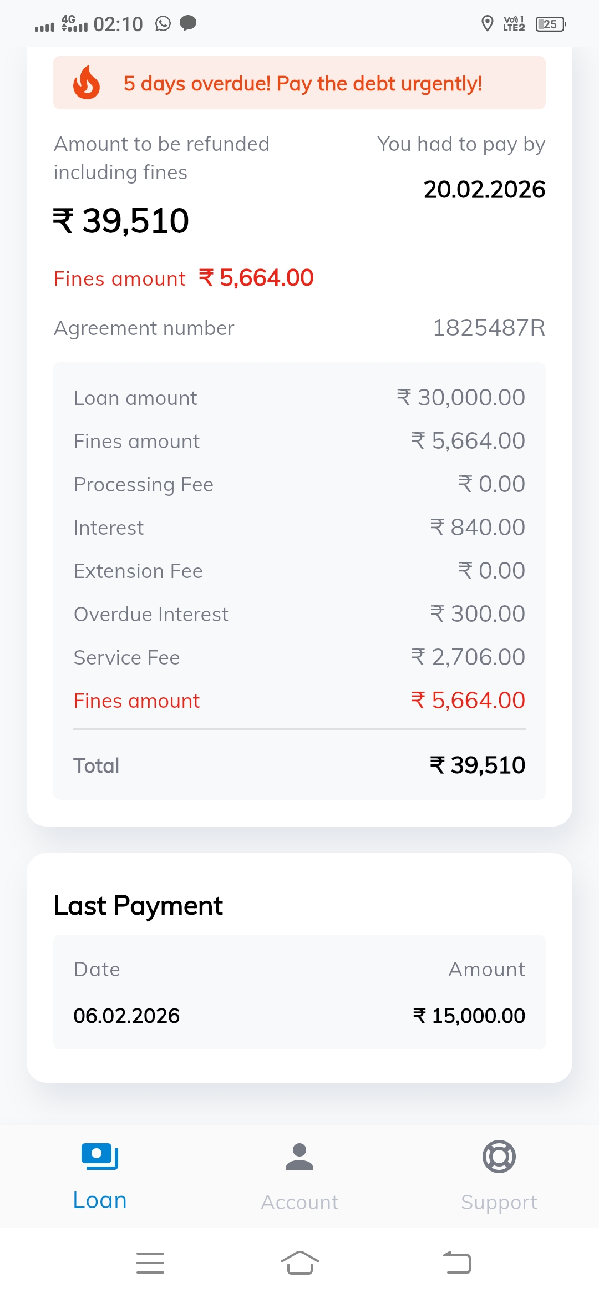This screenshot has height=1298, width=599.
Task: Tap the Loan tab icon
Action: click(x=100, y=1157)
